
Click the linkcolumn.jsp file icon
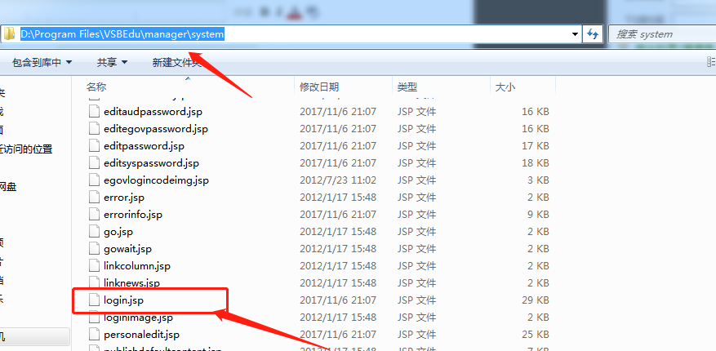(95, 266)
